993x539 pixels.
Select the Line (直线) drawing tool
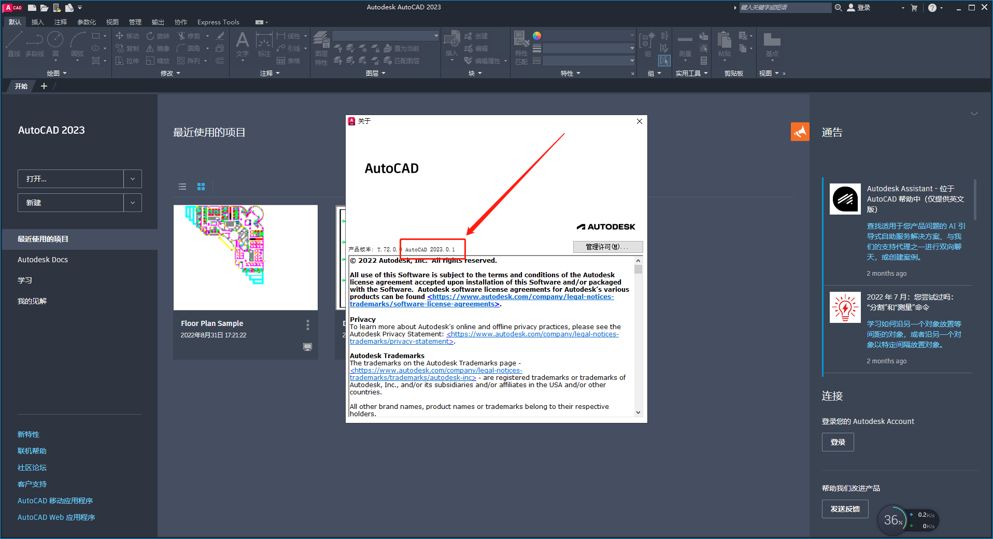14,44
